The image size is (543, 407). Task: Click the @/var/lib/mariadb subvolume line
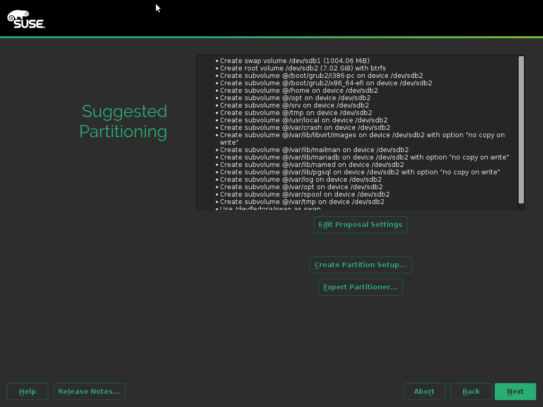[x=364, y=157]
